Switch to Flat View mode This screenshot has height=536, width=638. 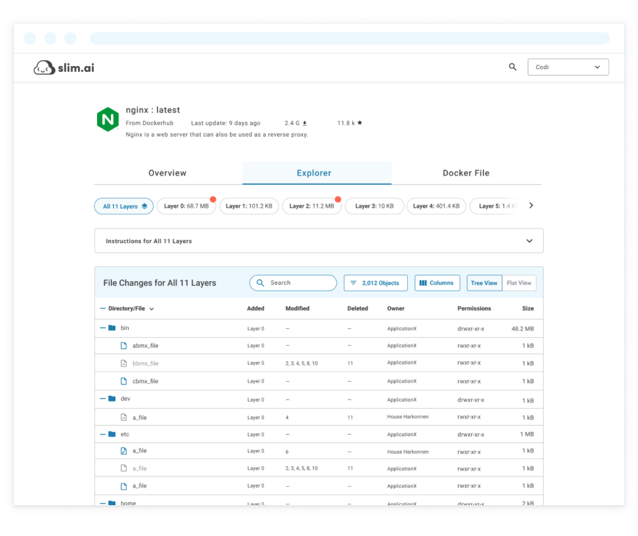pos(519,283)
